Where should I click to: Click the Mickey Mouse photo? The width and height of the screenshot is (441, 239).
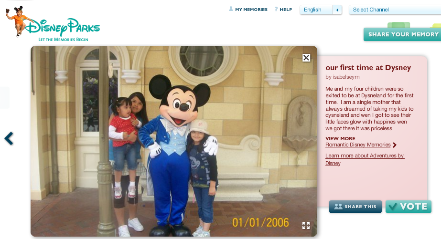tap(174, 141)
